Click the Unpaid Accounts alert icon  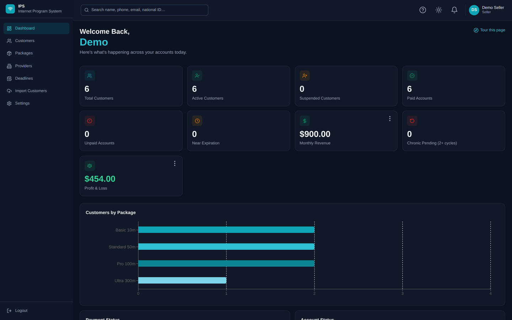tap(90, 121)
